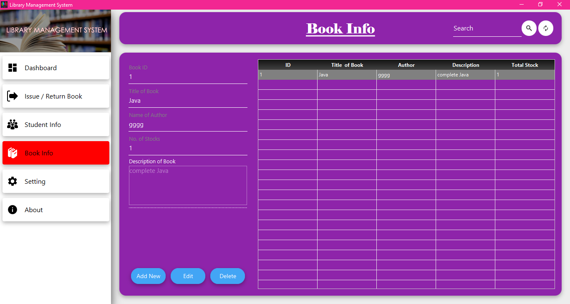Click the Book ID field
The image size is (570, 304).
pos(188,77)
